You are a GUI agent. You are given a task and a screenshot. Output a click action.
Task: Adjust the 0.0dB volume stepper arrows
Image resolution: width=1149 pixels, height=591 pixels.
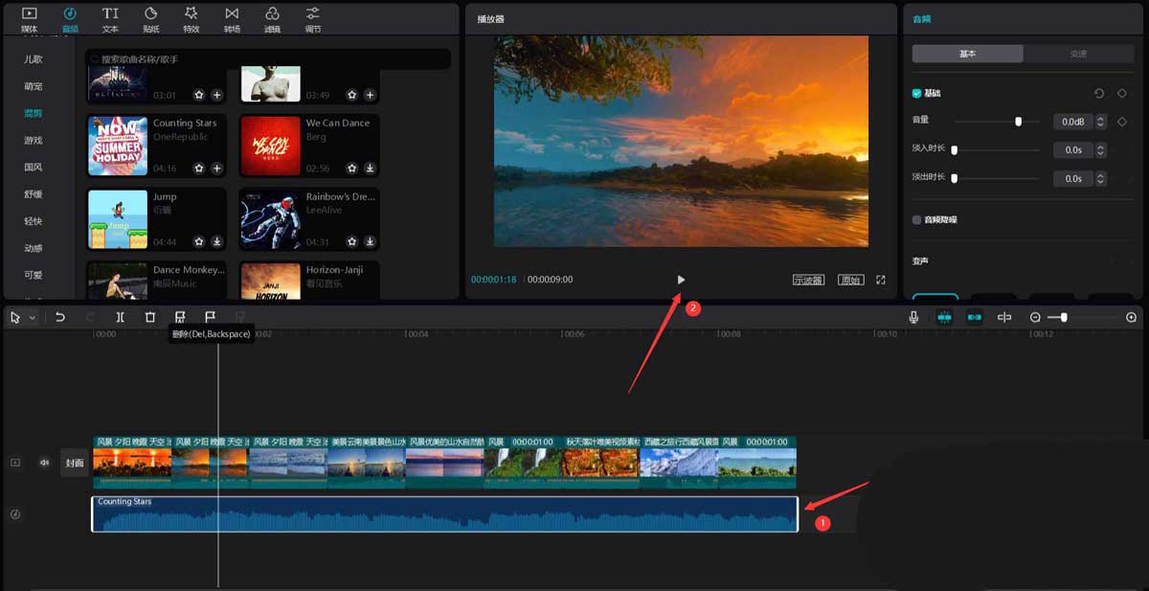click(1101, 122)
